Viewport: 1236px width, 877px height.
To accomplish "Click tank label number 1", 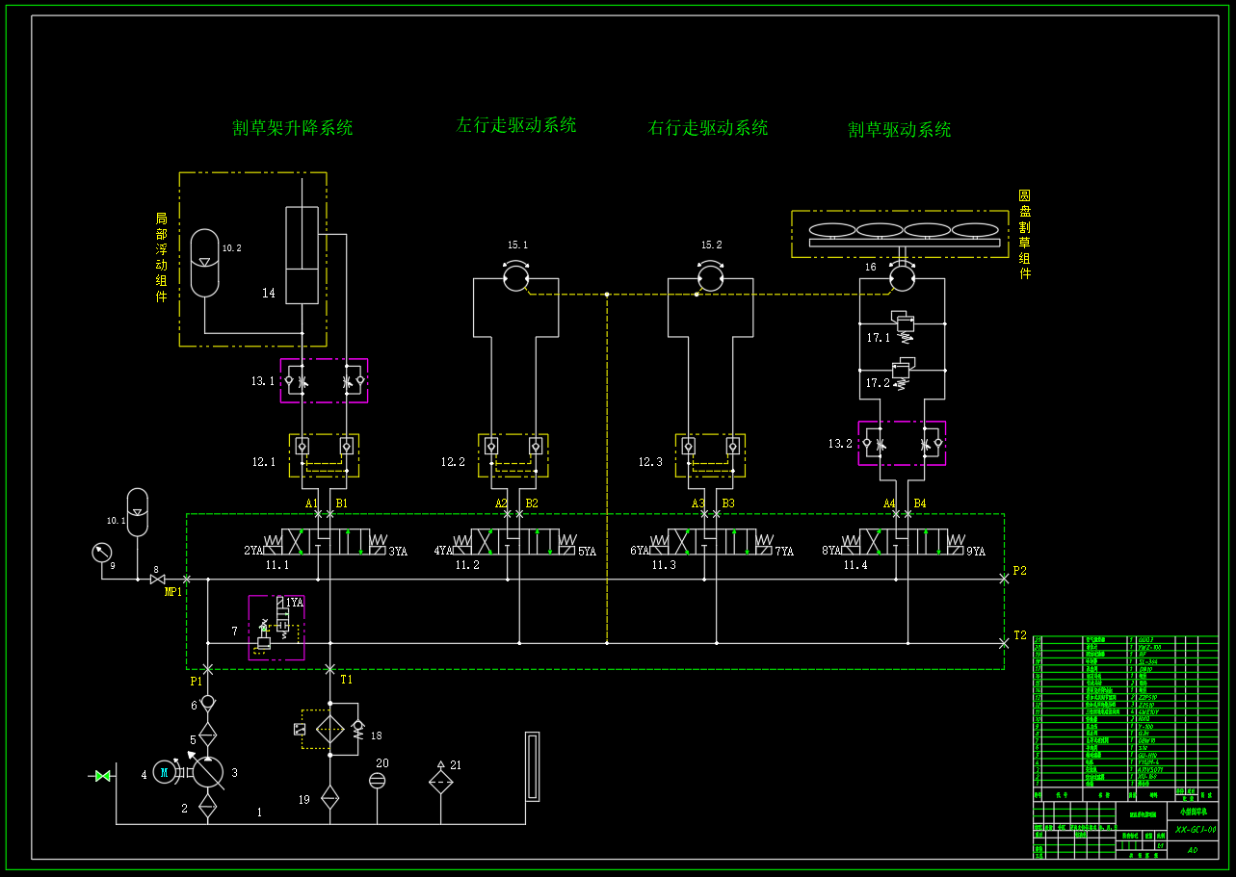I will click(259, 813).
